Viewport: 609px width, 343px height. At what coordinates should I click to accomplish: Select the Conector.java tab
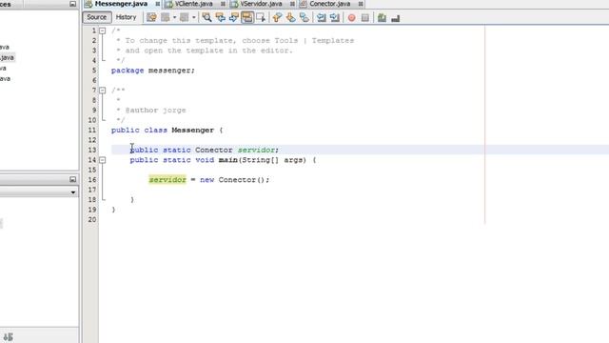(330, 4)
